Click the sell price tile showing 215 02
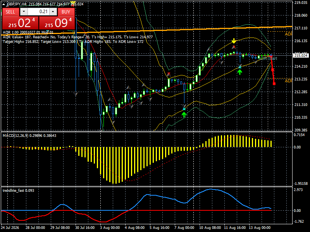Screen dimensions: 310x232 [x=20, y=23]
